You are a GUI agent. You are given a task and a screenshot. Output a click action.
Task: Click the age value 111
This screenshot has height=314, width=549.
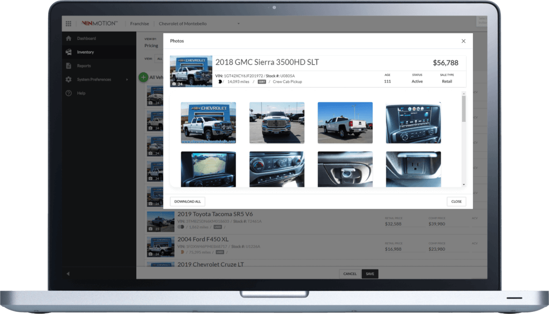click(387, 81)
